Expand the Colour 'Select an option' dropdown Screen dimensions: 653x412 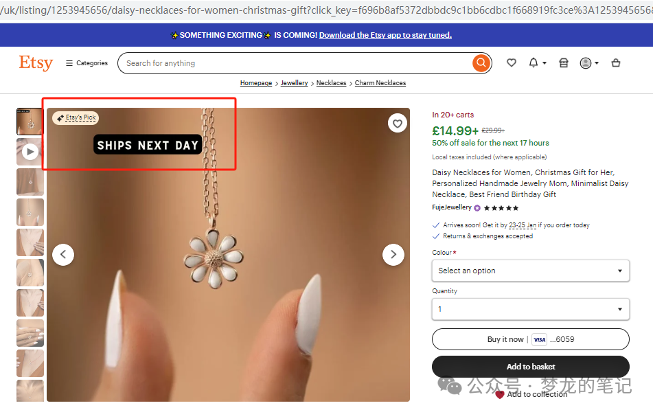pyautogui.click(x=531, y=271)
